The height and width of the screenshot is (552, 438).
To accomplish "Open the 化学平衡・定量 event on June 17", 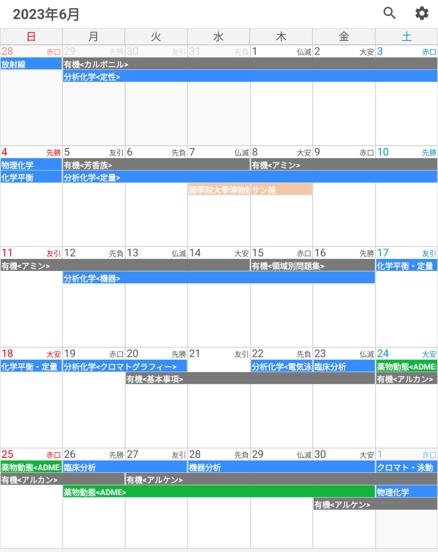I will (407, 266).
